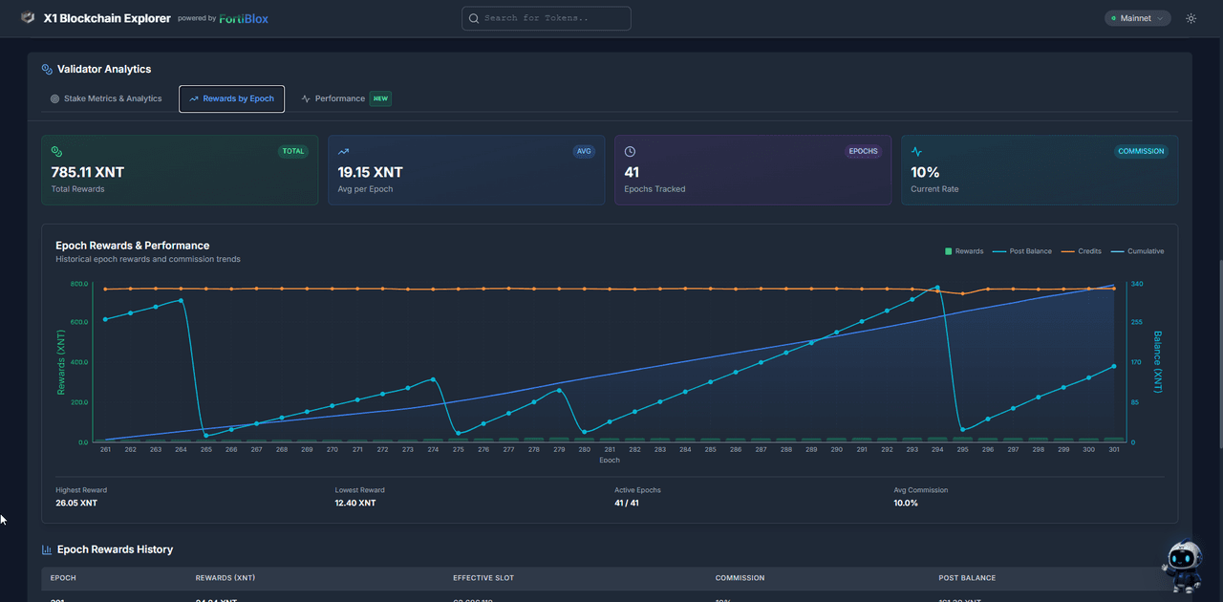Click the X1 Blockchain Explorer logo icon
This screenshot has height=602, width=1223.
click(x=28, y=18)
